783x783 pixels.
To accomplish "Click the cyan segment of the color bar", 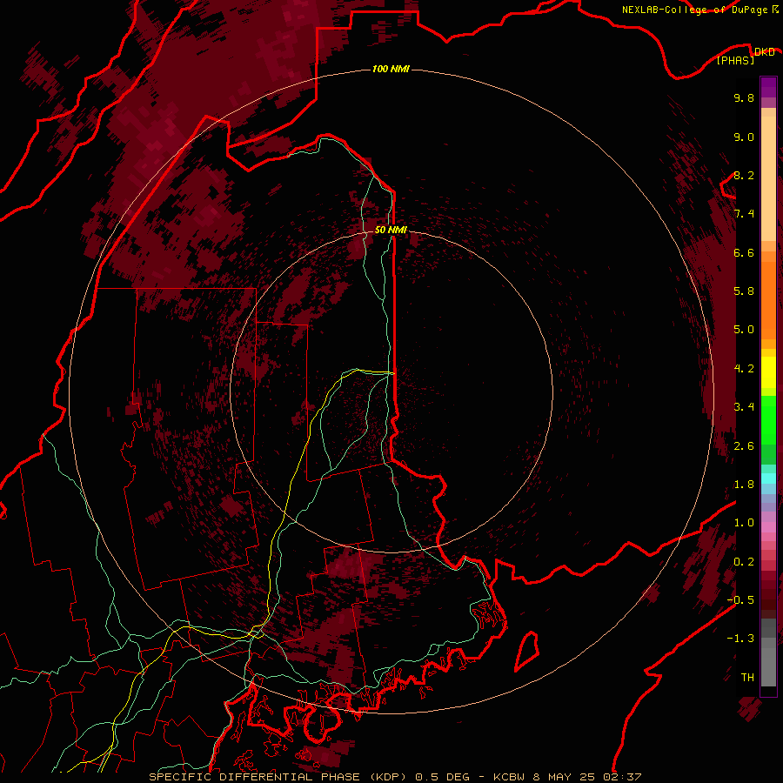I will 768,478.
